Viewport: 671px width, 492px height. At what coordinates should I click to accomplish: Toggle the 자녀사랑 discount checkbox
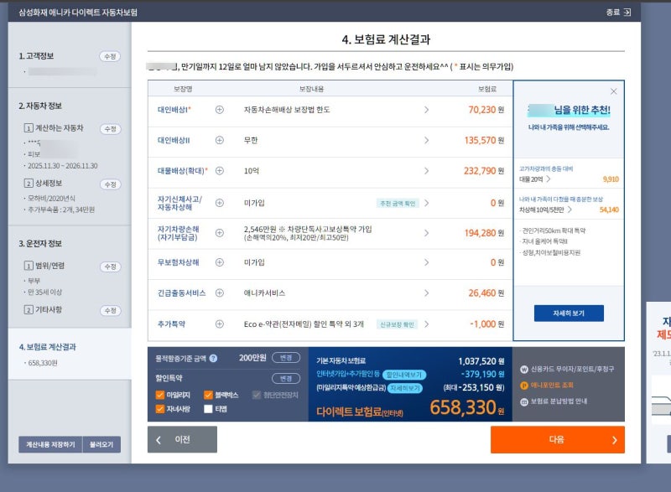(x=160, y=409)
